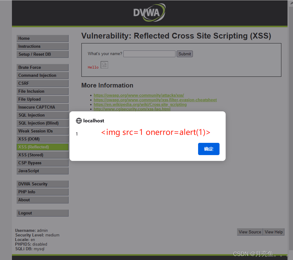This screenshot has width=293, height=260.
Task: Go to CSP Bypass page
Action: click(x=43, y=163)
